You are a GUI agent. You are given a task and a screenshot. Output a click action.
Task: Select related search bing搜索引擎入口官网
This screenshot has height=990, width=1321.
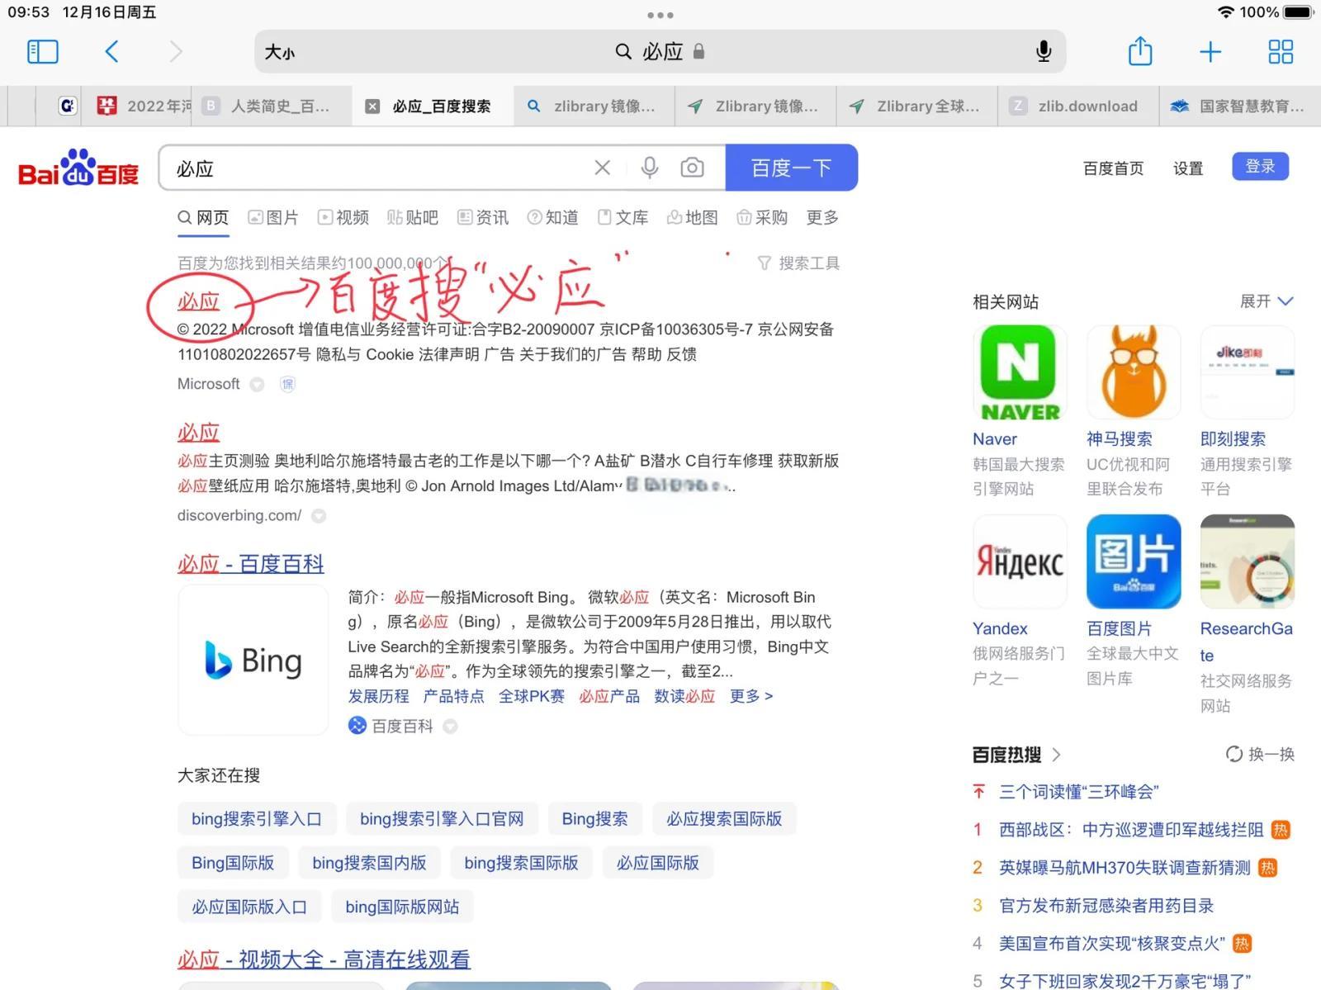click(x=442, y=819)
